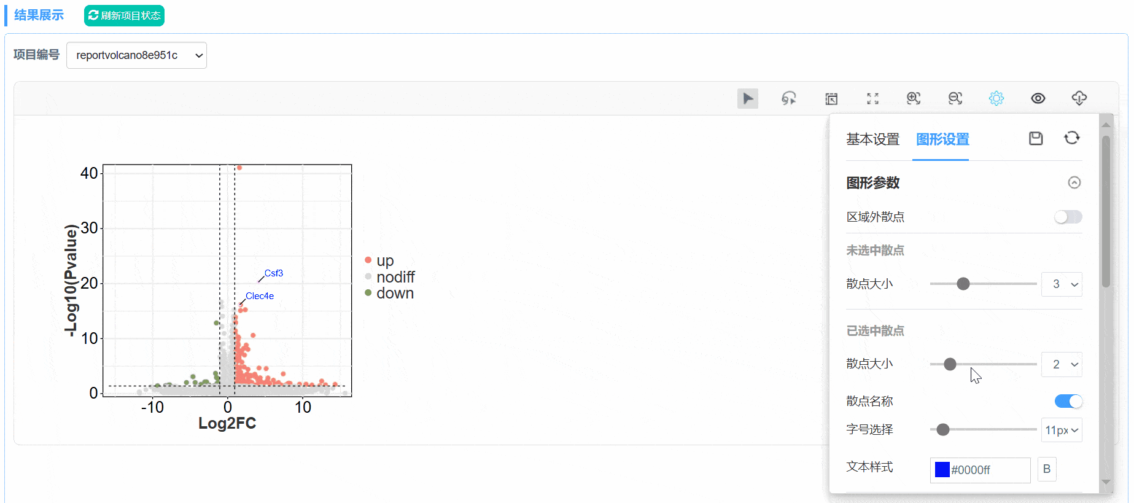1134x503 pixels.
Task: Click the cloud download icon
Action: [x=1079, y=98]
